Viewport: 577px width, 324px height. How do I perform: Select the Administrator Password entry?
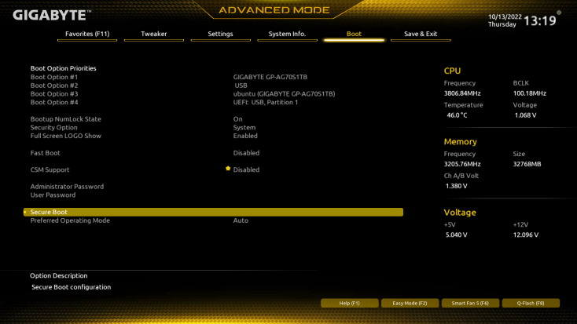click(x=67, y=187)
